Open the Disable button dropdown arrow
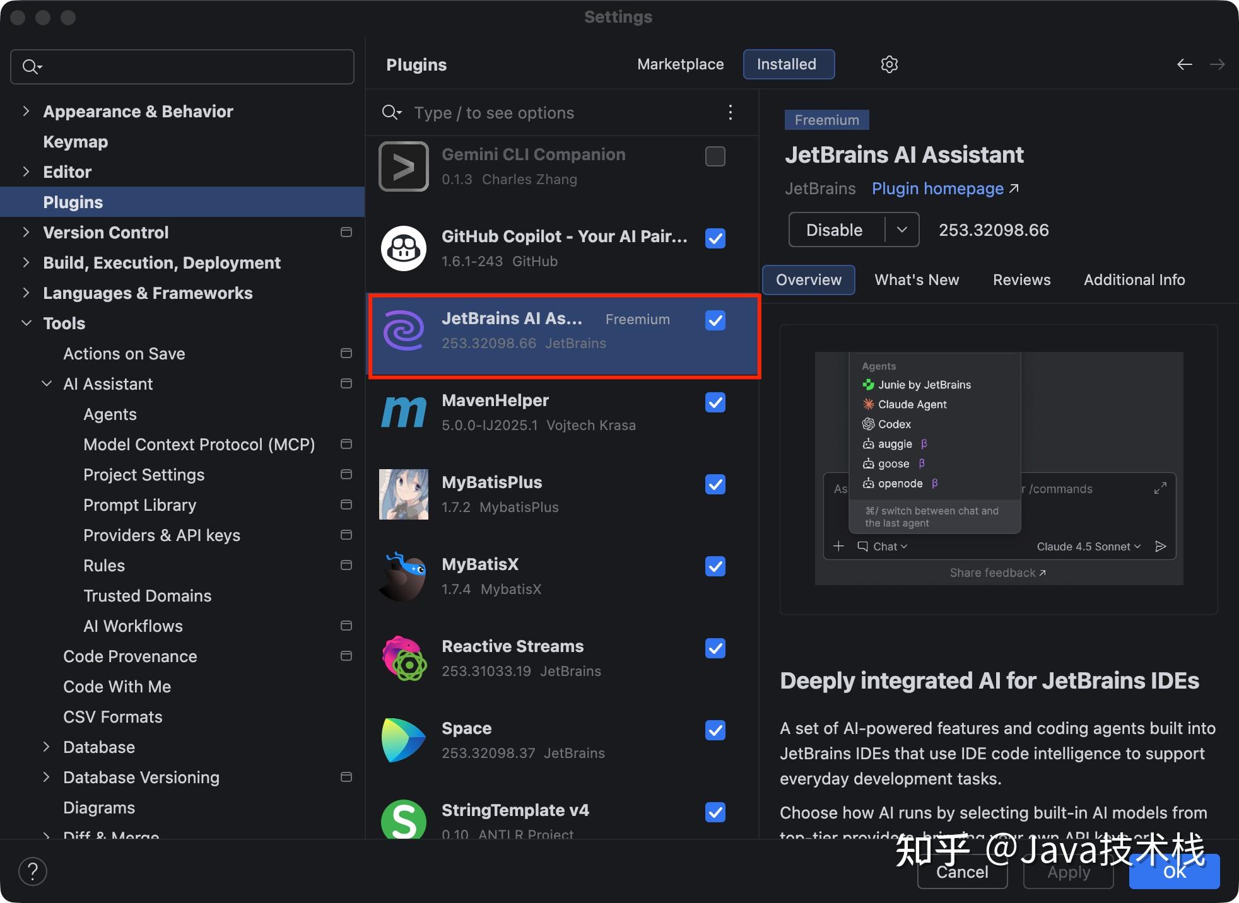 pyautogui.click(x=901, y=230)
